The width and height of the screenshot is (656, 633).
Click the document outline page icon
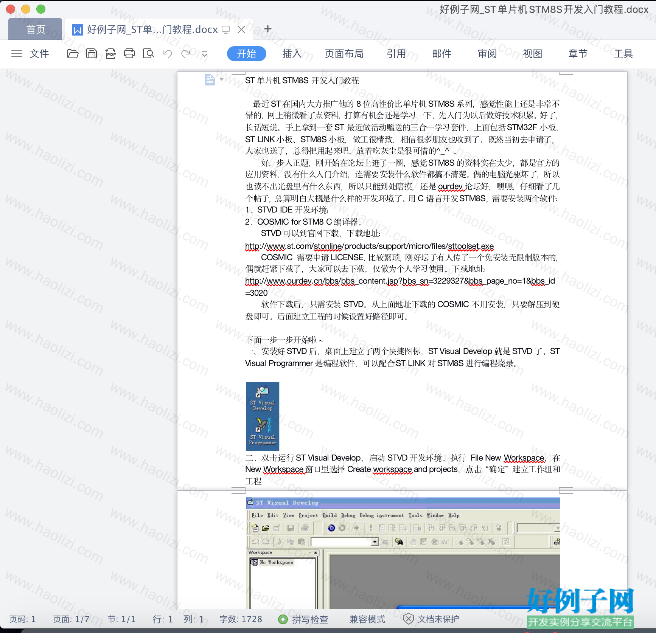click(210, 80)
